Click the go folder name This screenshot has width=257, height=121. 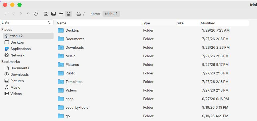67,116
